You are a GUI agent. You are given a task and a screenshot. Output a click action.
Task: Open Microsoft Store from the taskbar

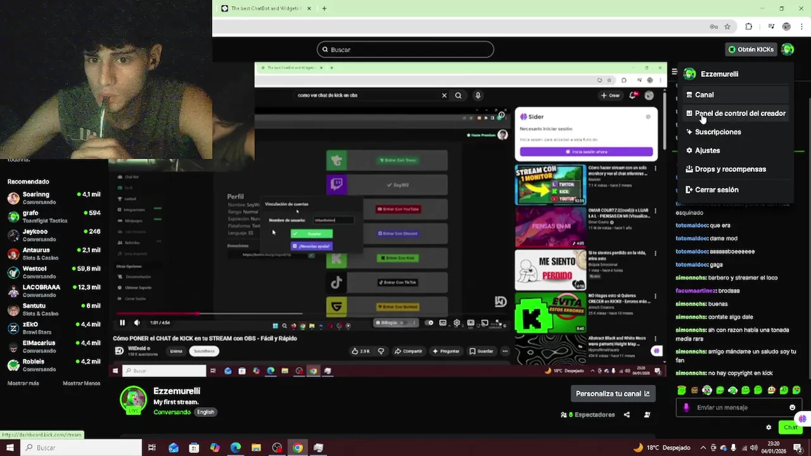(194, 448)
